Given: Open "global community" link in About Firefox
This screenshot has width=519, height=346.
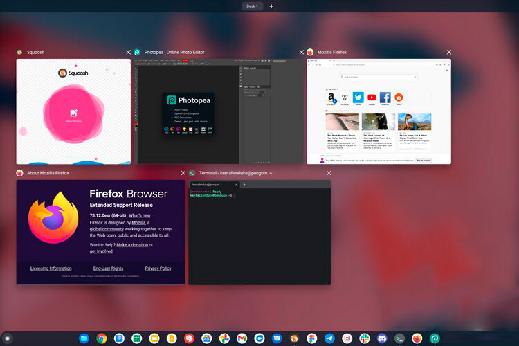Looking at the screenshot, I should click(107, 229).
